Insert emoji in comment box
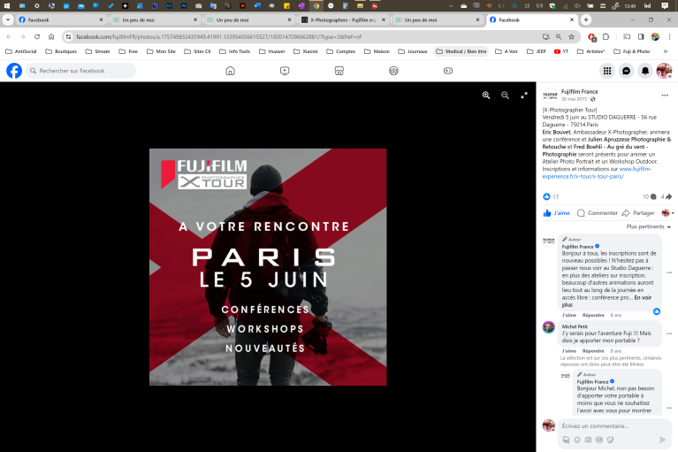The image size is (678, 452). [577, 440]
